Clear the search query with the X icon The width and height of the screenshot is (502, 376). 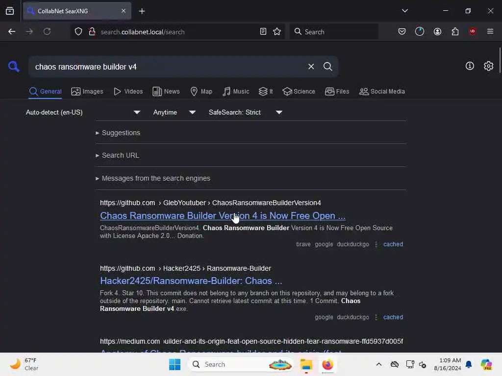point(311,67)
